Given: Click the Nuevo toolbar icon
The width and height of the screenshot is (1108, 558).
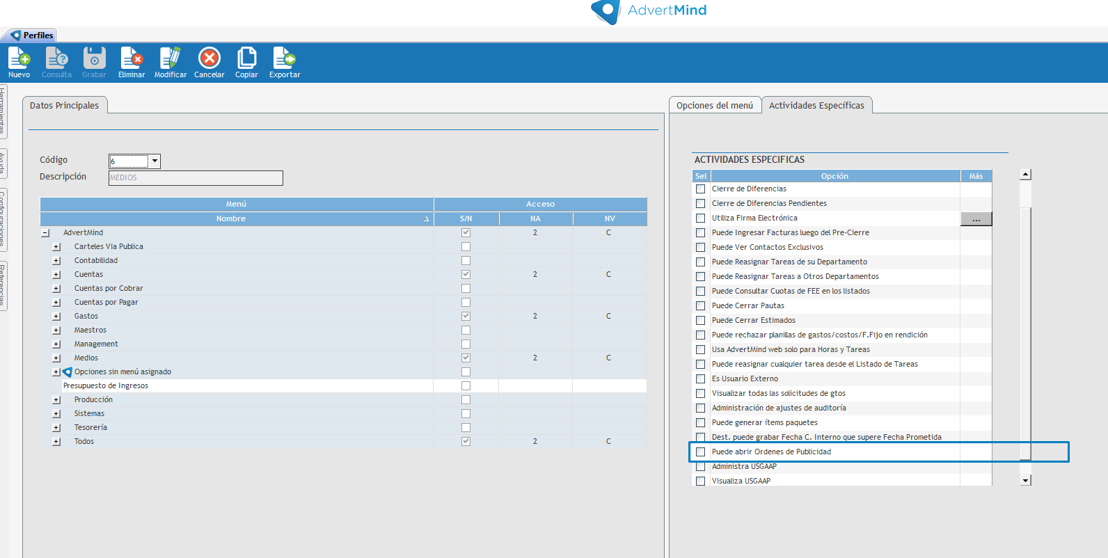Looking at the screenshot, I should coord(19,62).
